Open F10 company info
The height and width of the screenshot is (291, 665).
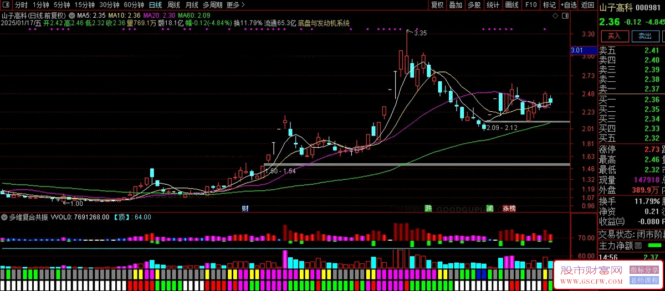531,5
